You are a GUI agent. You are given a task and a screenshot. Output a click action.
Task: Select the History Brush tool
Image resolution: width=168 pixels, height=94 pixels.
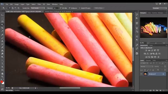pos(2,44)
